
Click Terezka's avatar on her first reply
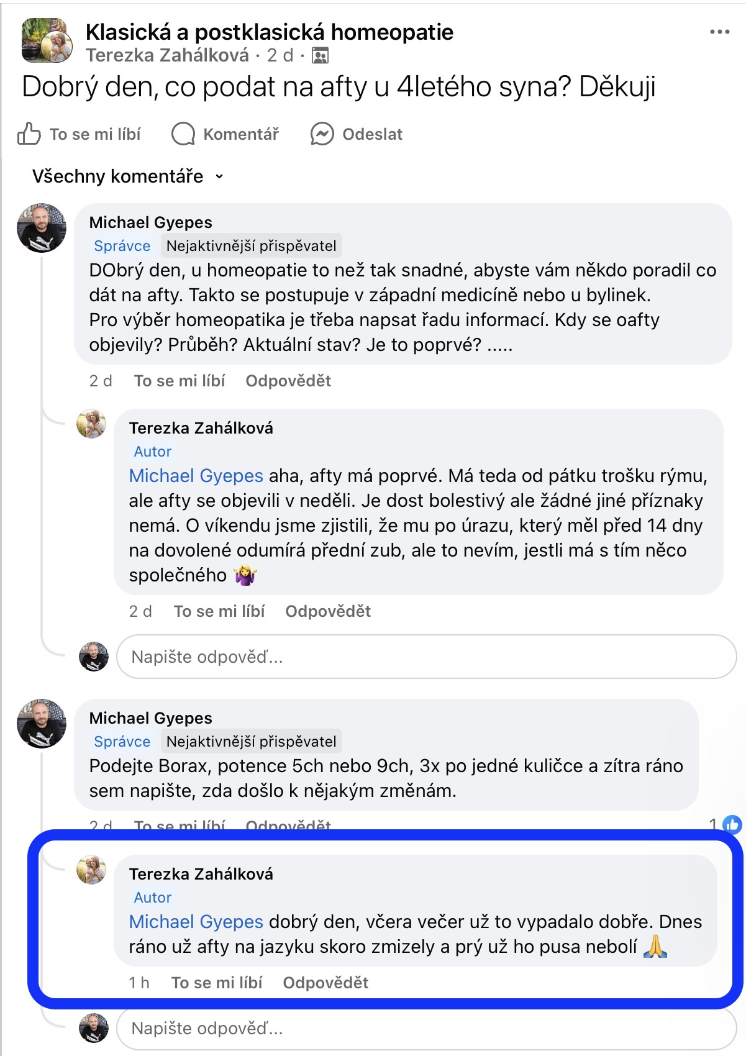pos(91,424)
